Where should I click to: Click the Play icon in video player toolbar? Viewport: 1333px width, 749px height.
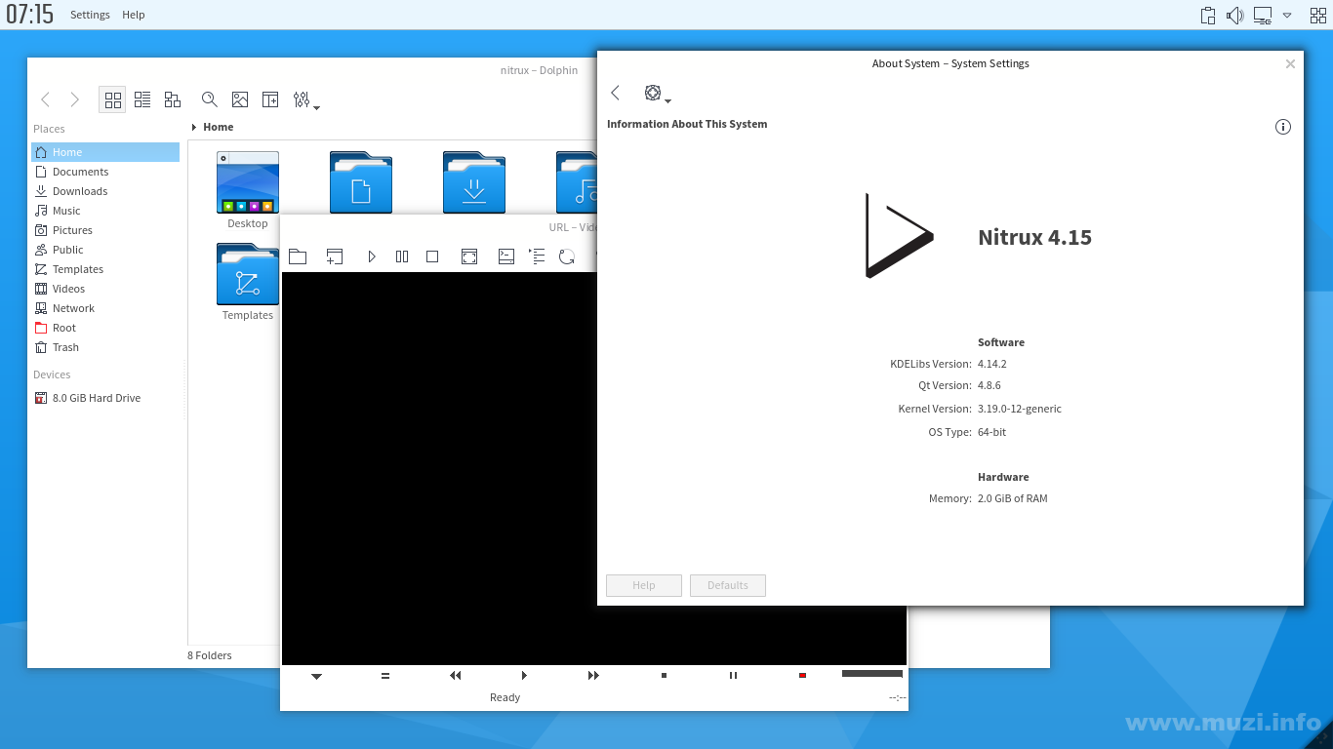pyautogui.click(x=372, y=256)
